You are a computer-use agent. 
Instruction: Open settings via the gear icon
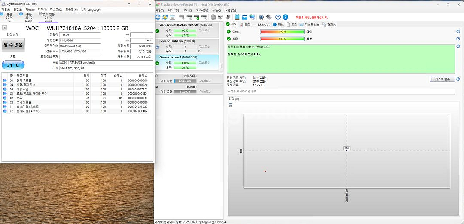click(x=261, y=17)
